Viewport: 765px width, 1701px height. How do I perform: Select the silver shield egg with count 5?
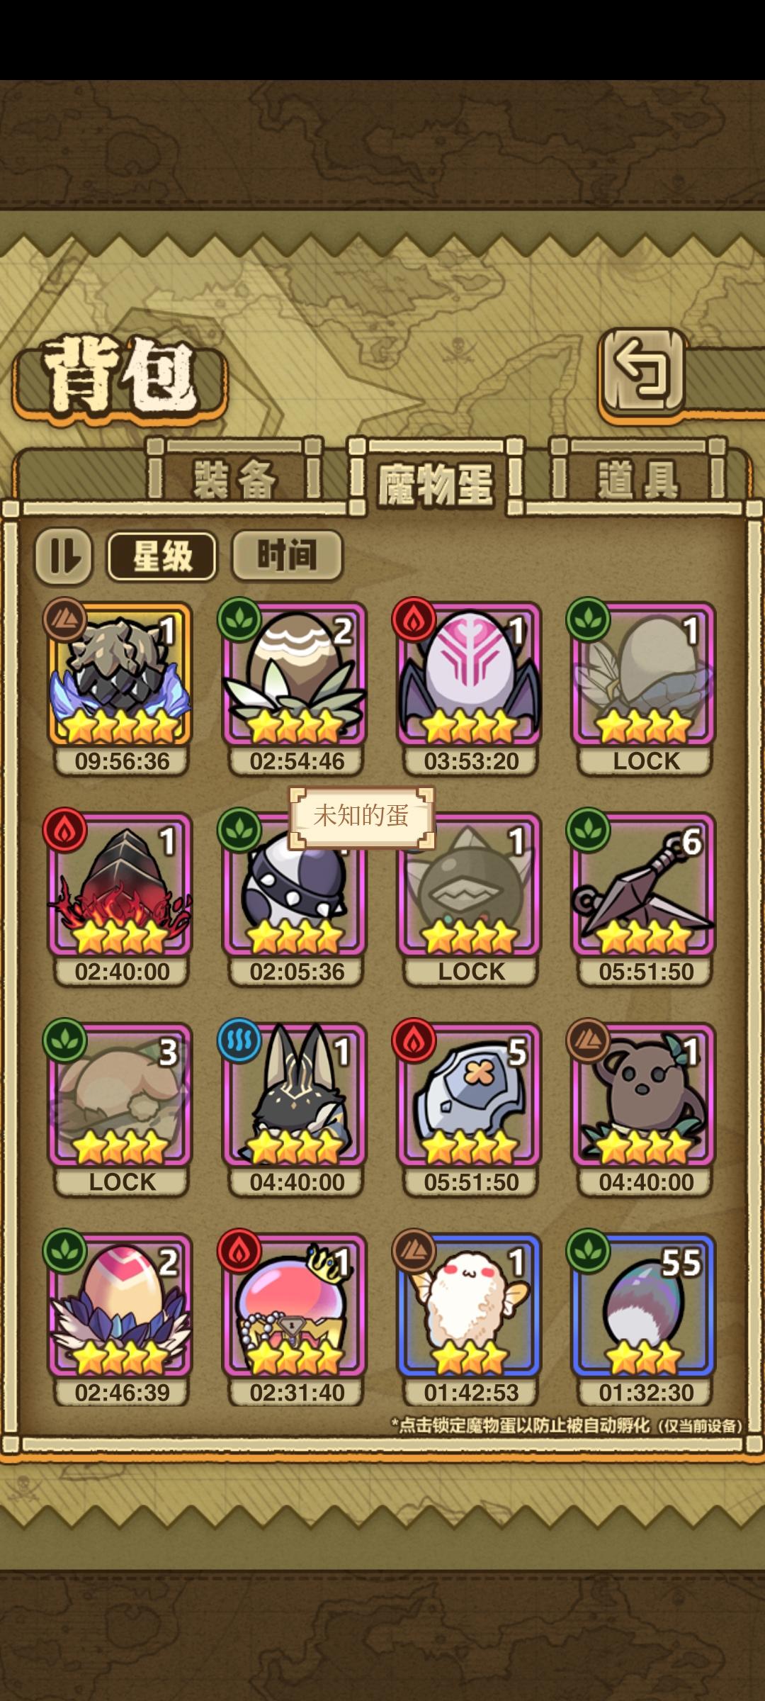pos(470,1094)
